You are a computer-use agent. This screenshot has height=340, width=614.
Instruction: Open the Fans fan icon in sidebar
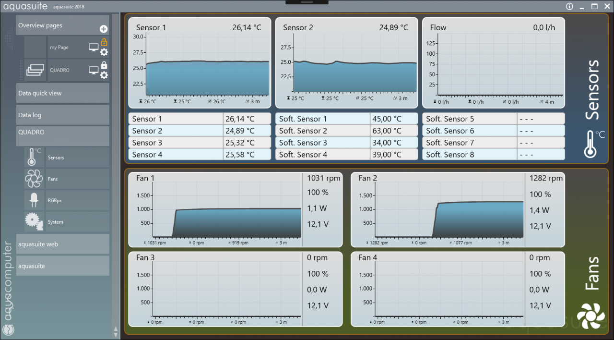tap(34, 179)
